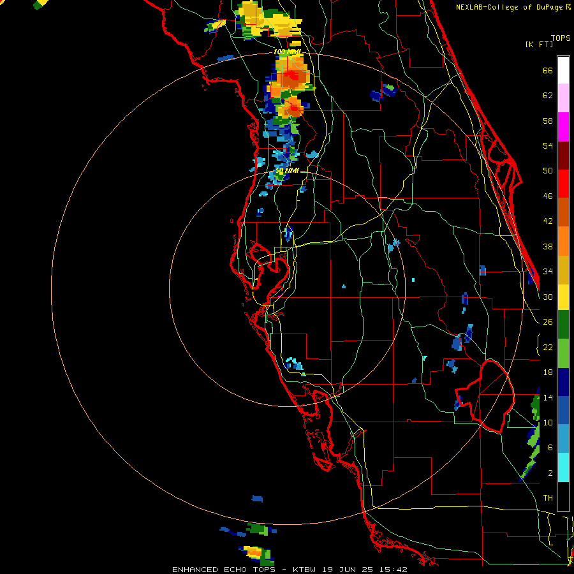Image resolution: width=574 pixels, height=574 pixels.
Task: Click the 19 JUN 25 date stamp
Action: (347, 570)
